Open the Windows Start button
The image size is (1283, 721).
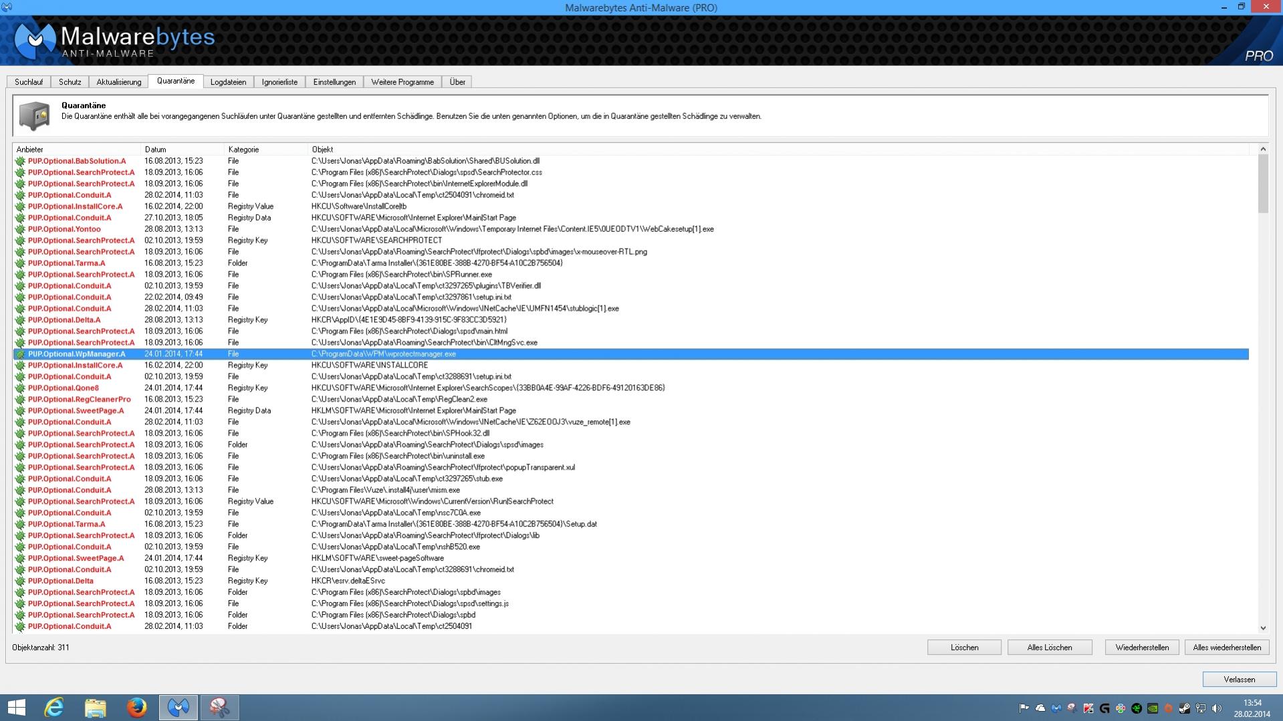(16, 707)
